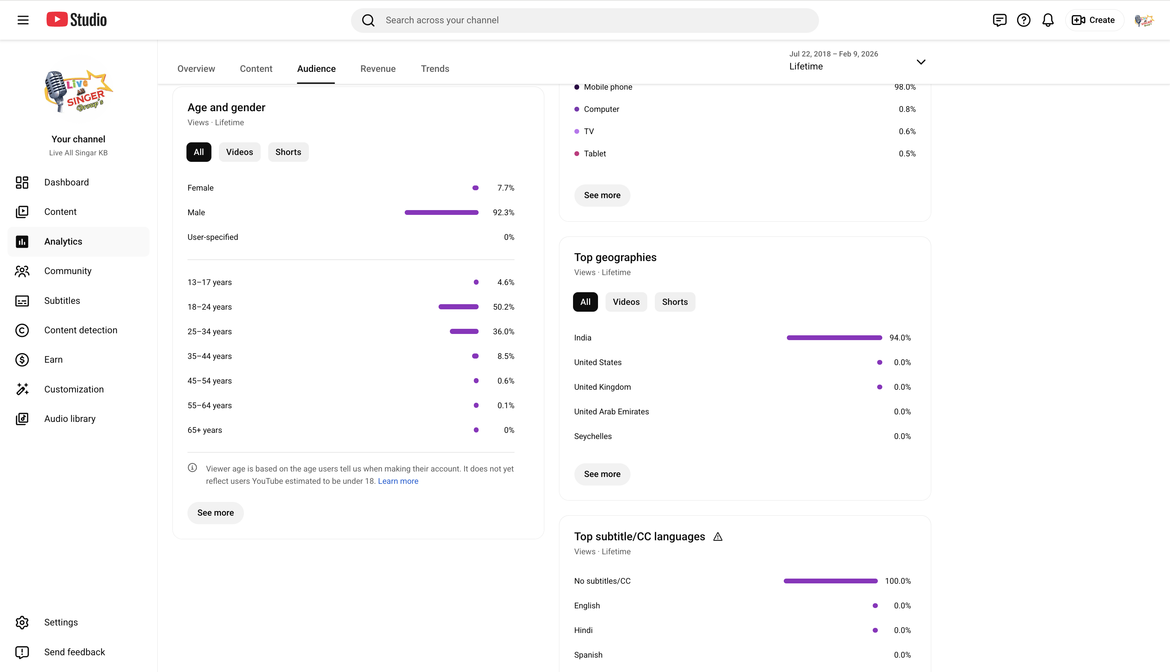
Task: Click the search across your channel field
Action: click(x=585, y=20)
